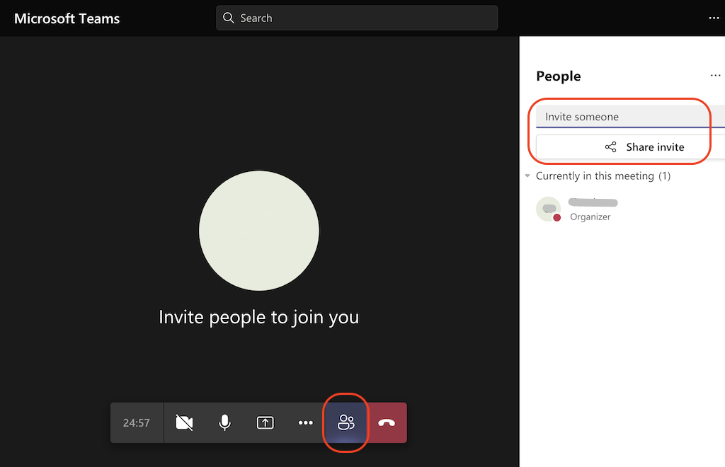
Task: Collapse the Currently in this meeting section
Action: (527, 175)
